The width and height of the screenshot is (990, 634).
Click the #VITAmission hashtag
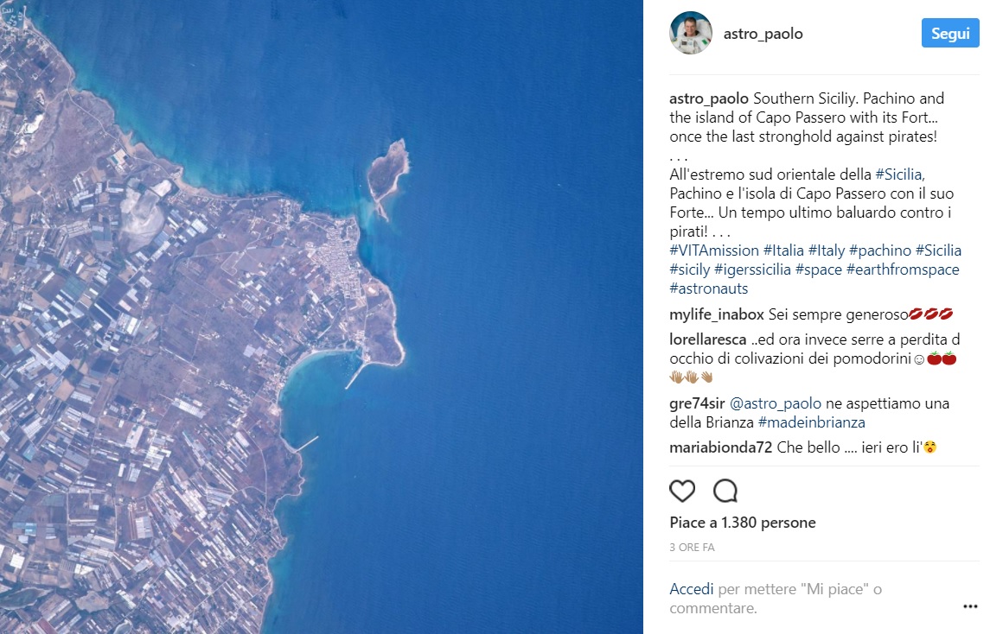coord(701,250)
